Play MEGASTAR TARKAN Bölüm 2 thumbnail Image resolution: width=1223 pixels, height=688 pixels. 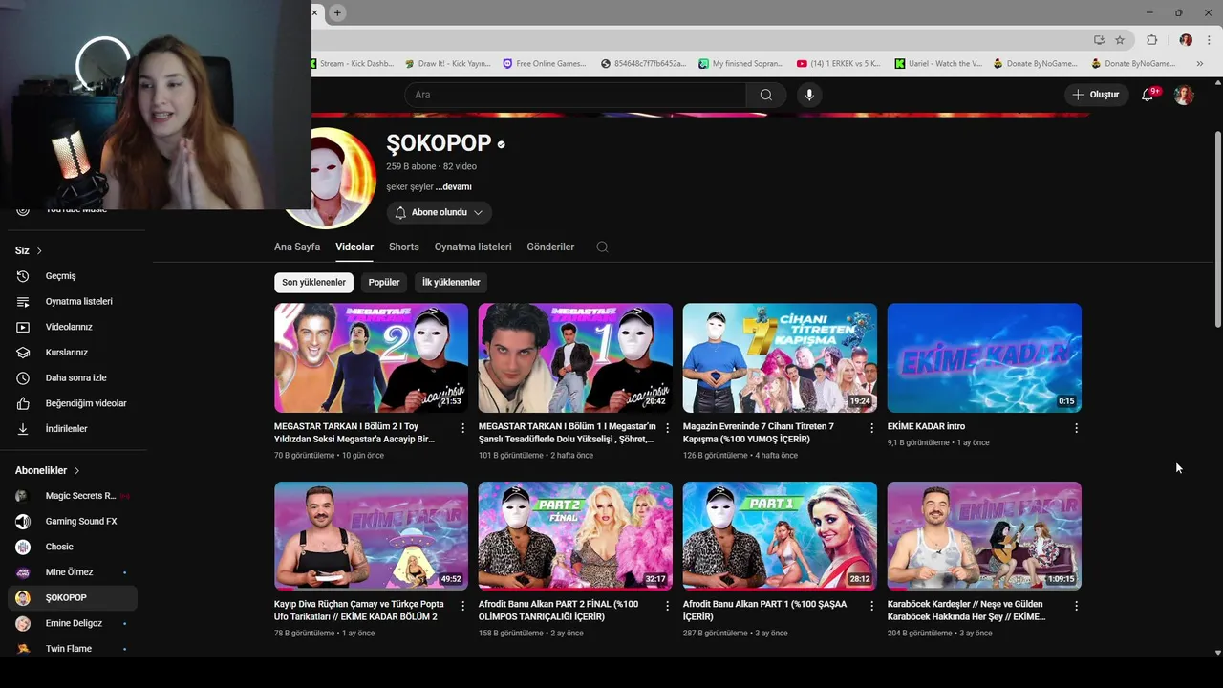point(371,357)
